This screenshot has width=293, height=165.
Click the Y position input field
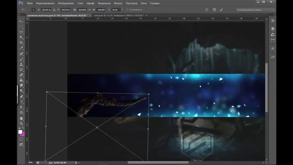click(66, 10)
